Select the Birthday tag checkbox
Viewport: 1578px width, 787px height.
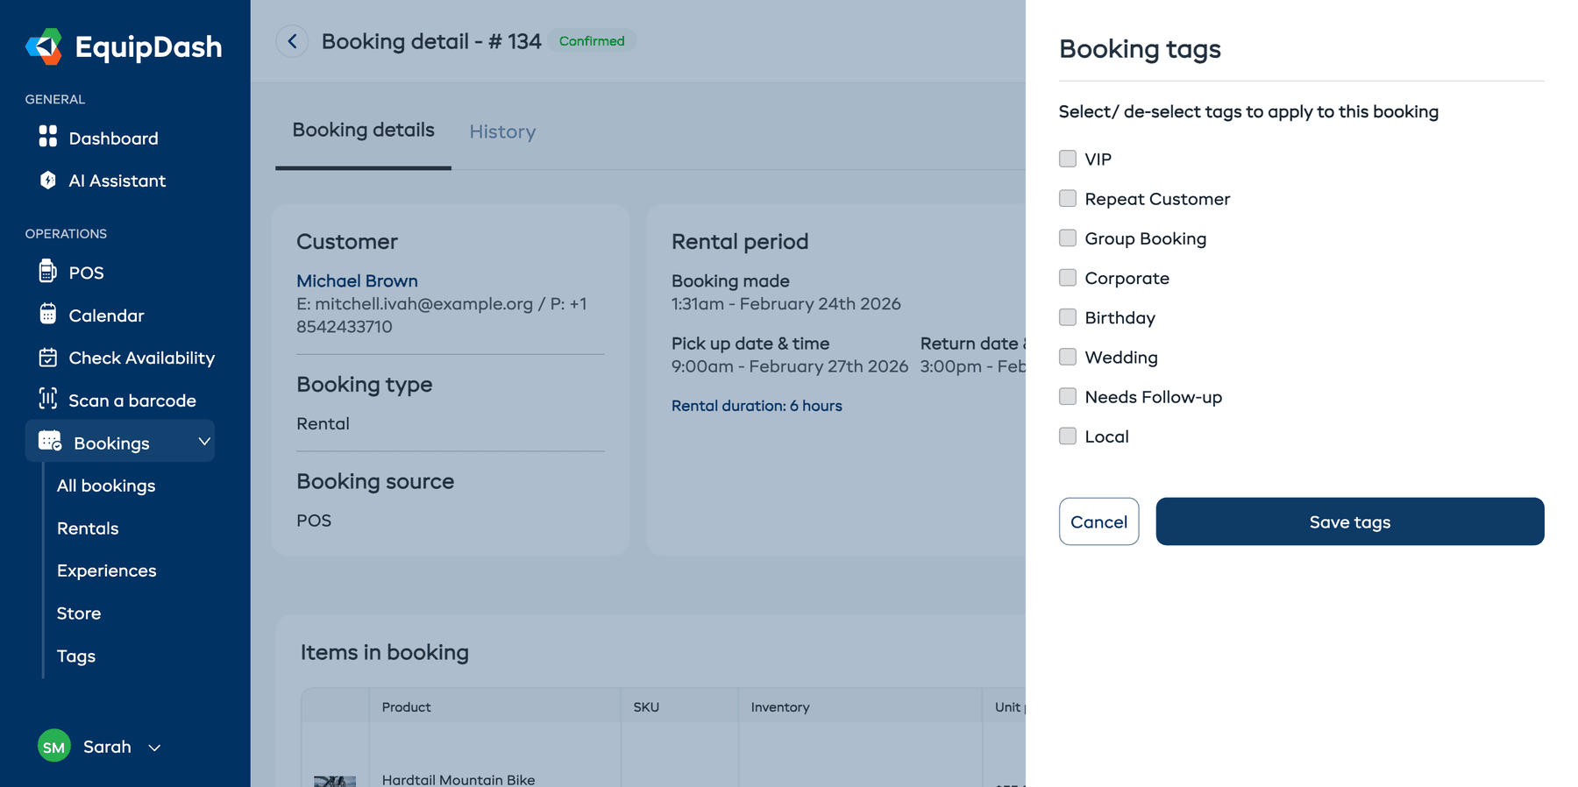1067,316
